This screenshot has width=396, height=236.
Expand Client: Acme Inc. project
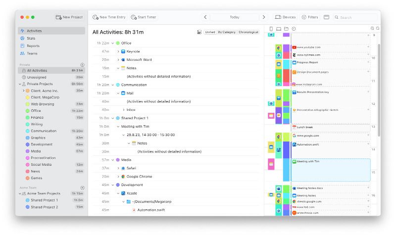[23, 91]
